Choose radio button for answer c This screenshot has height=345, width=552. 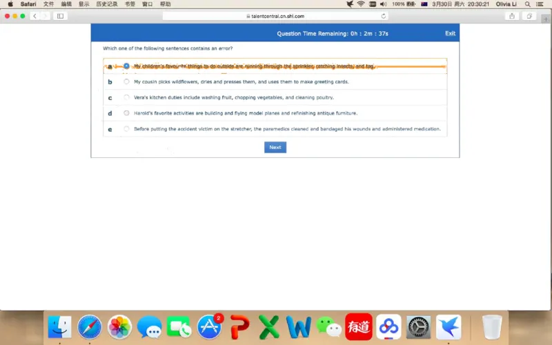126,97
